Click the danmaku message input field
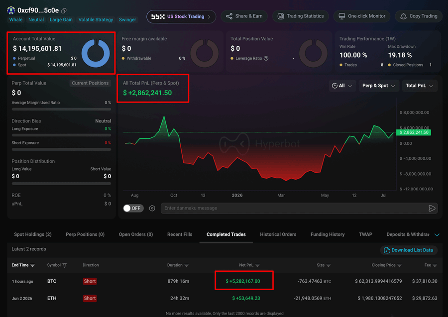Screen dimensions: 448x317 pyautogui.click(x=294, y=208)
